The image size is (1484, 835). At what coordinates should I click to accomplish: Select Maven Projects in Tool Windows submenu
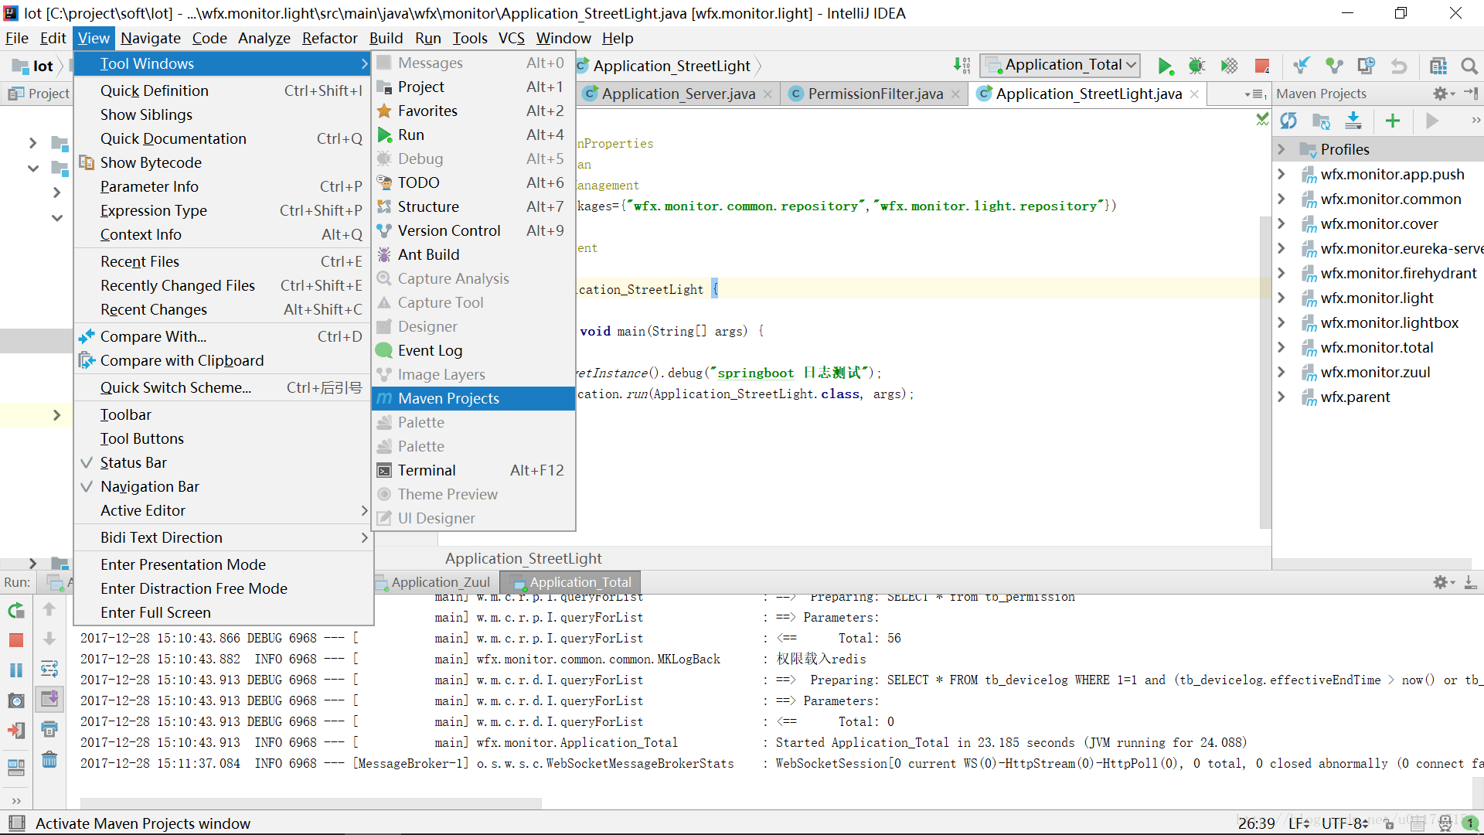pos(448,398)
